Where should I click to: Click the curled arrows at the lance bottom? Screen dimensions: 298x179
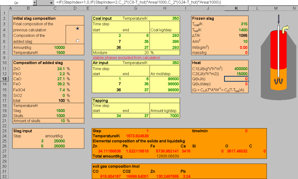279,82
